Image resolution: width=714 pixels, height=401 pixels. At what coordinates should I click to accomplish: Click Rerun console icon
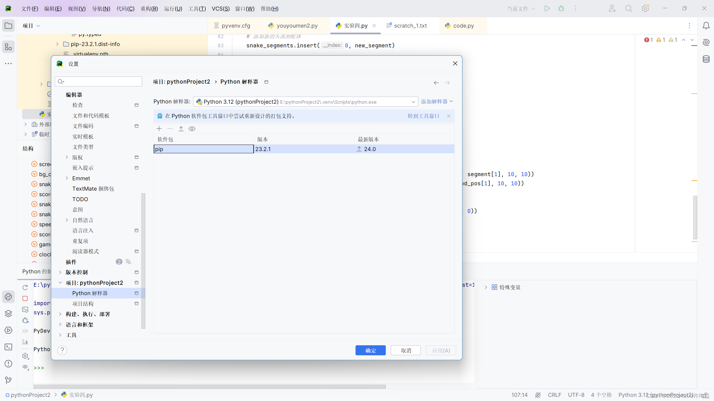tap(25, 287)
